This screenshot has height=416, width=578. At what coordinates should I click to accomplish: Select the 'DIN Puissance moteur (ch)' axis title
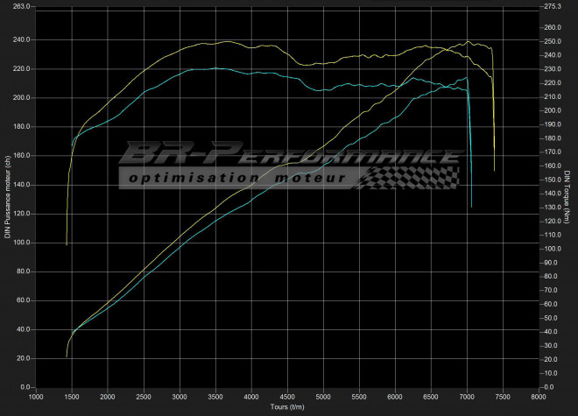tap(8, 194)
